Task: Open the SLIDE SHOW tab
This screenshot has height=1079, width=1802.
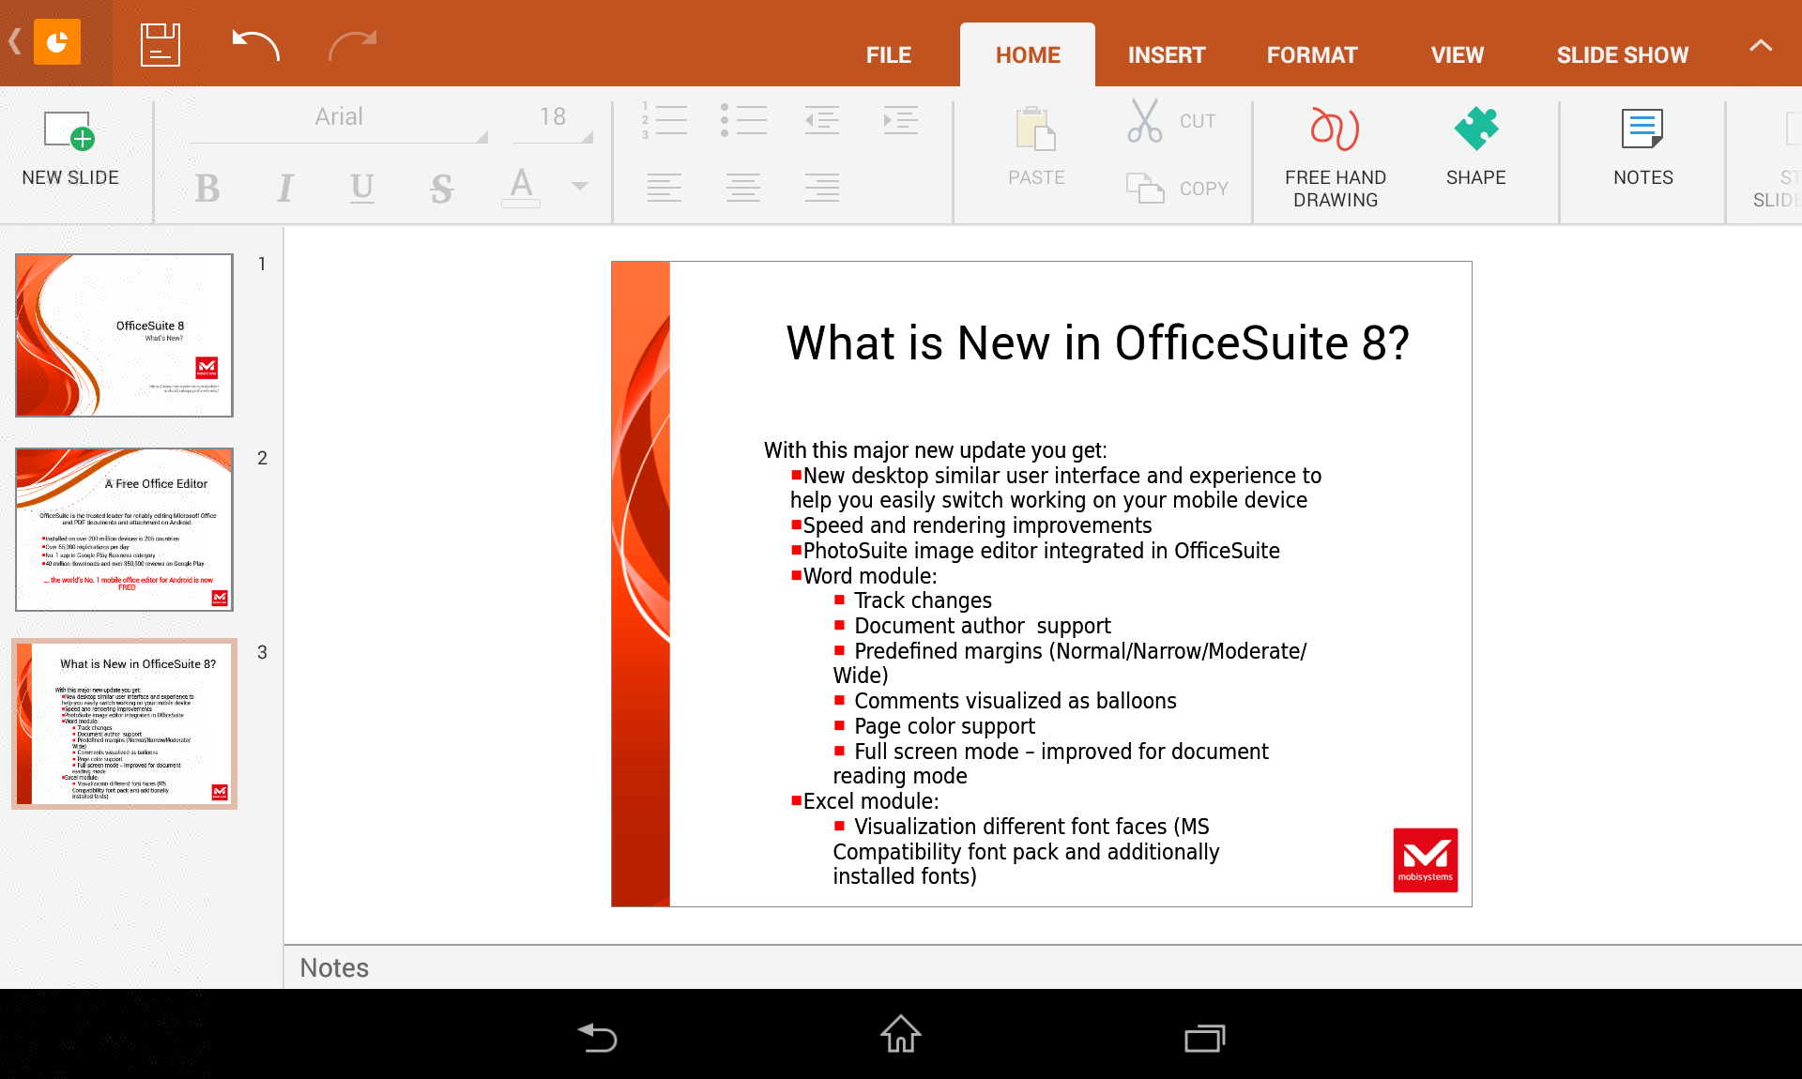Action: [1622, 55]
